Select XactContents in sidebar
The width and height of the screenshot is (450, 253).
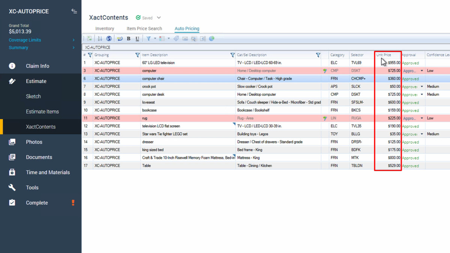click(40, 127)
